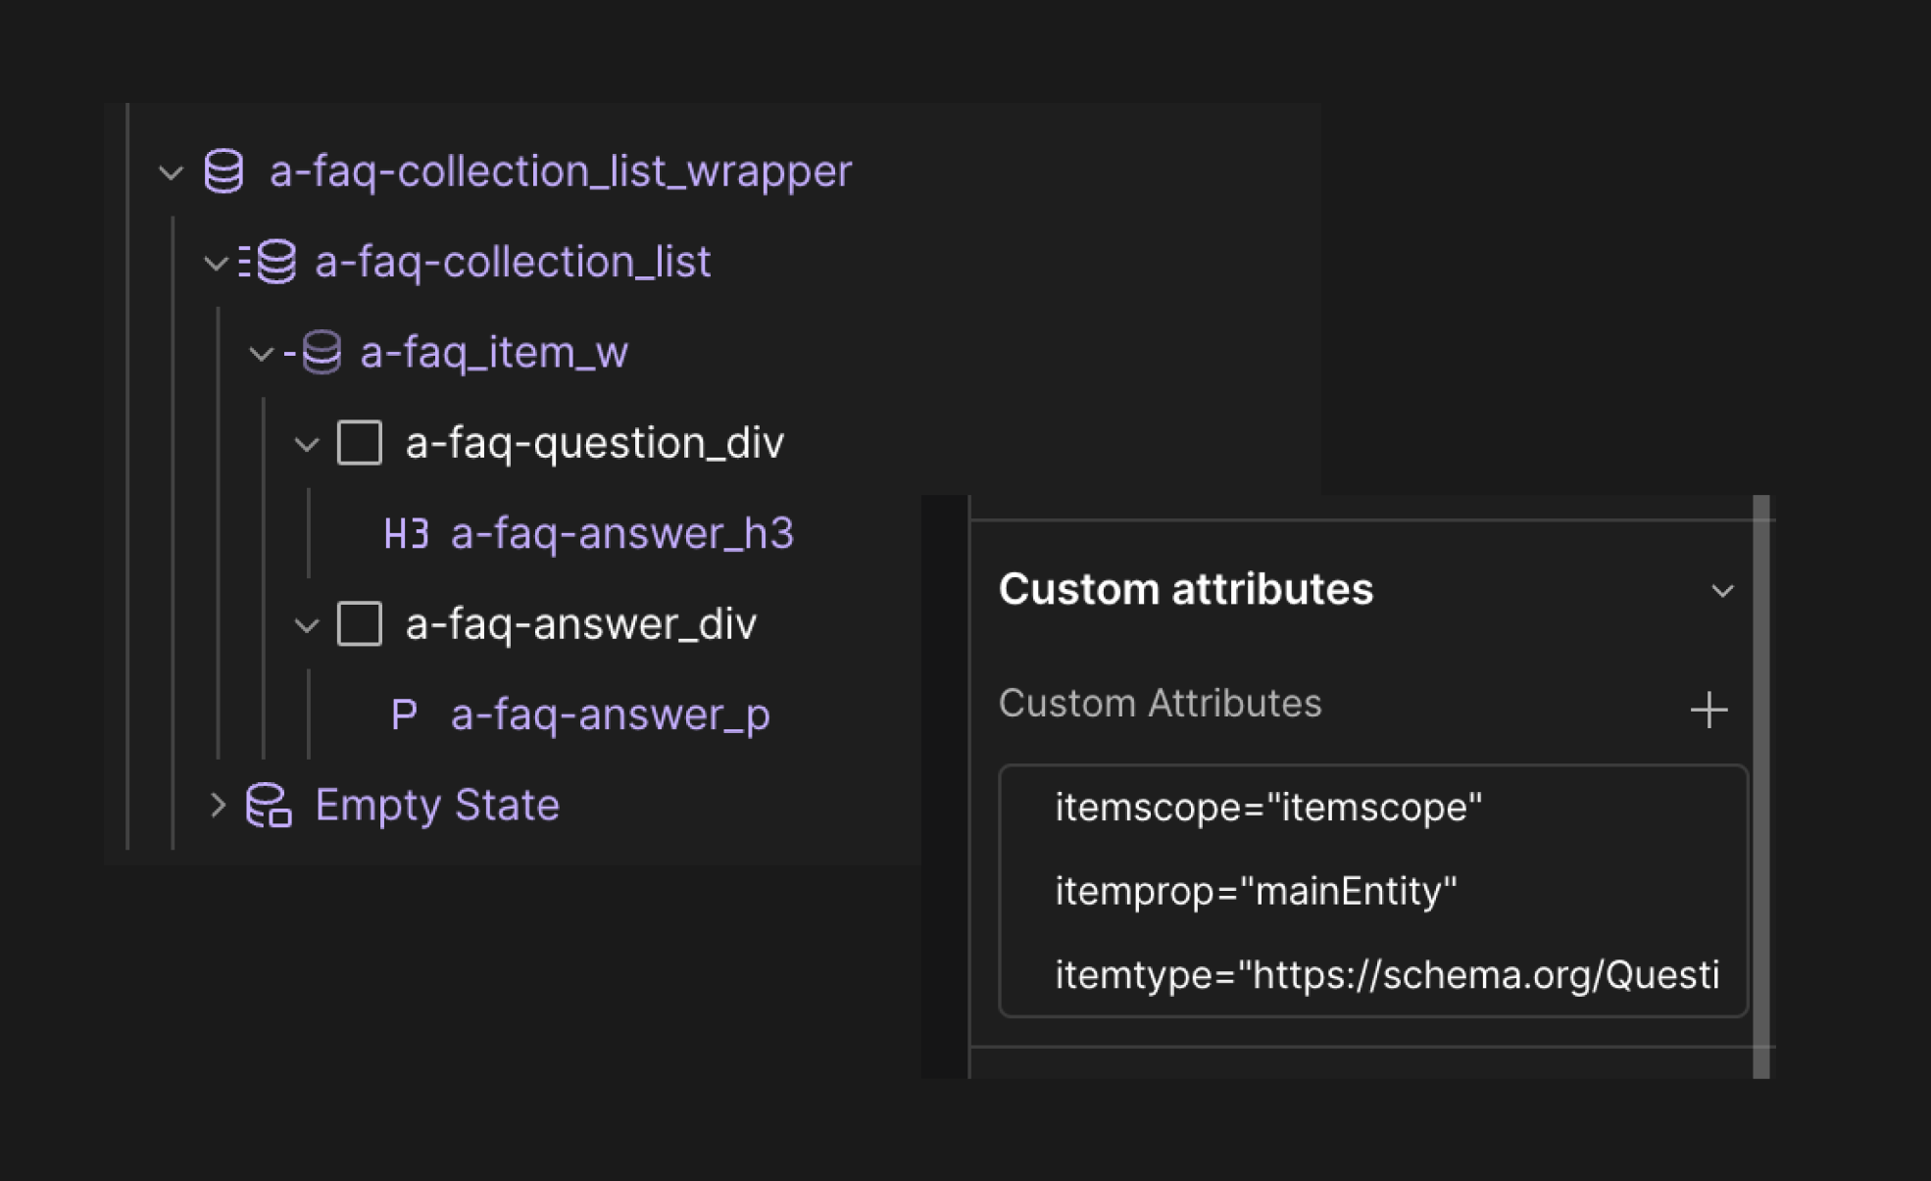Select the collection list icon on a-faq-collection_list

275,263
